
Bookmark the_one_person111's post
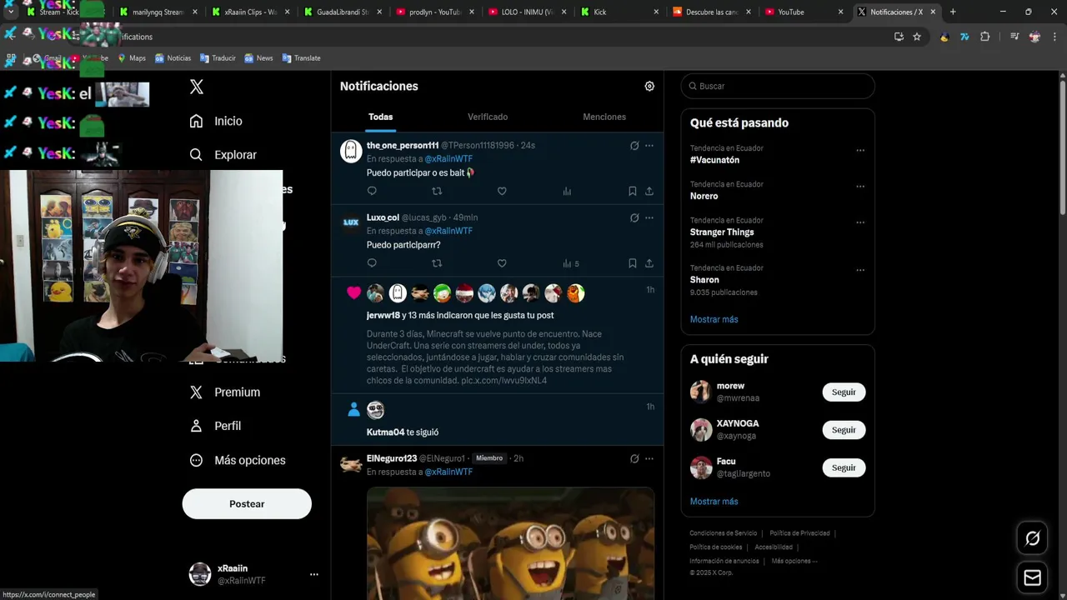tap(632, 191)
